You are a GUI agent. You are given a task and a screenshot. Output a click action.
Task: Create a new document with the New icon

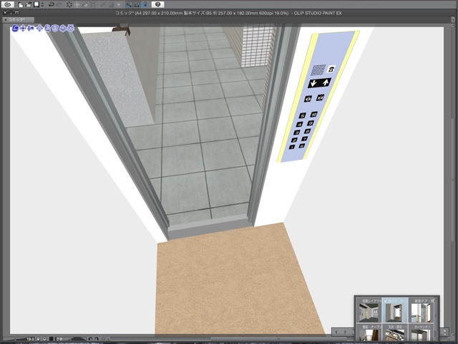pos(21,4)
